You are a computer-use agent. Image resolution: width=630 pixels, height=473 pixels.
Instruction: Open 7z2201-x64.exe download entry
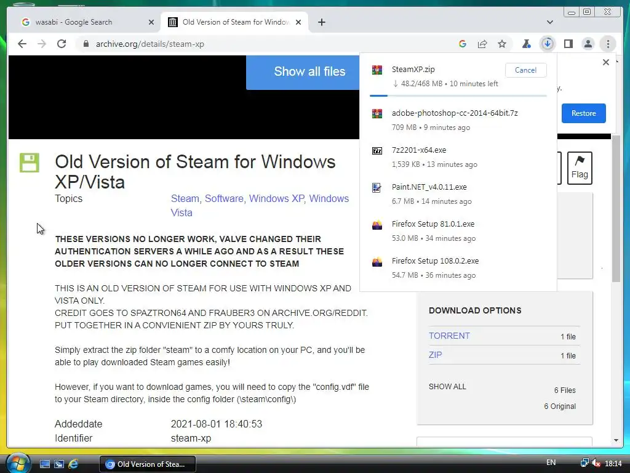click(x=458, y=157)
